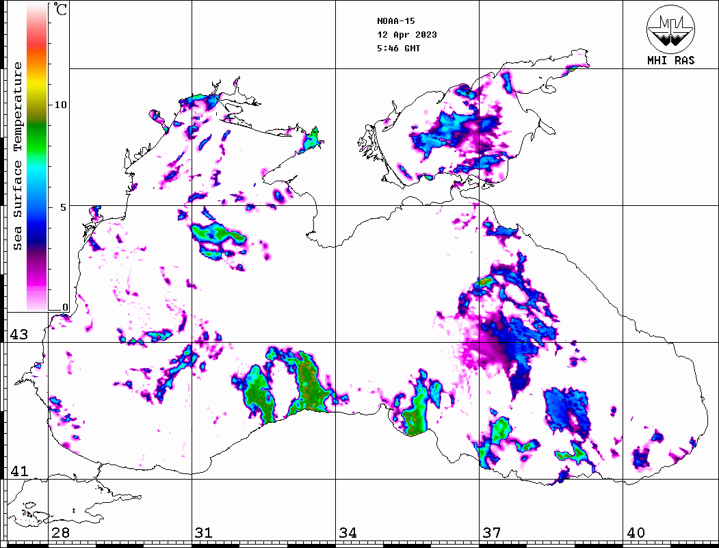Image resolution: width=719 pixels, height=548 pixels.
Task: Click the 'Sea Surface Temperature' vertical label
Action: point(17,156)
